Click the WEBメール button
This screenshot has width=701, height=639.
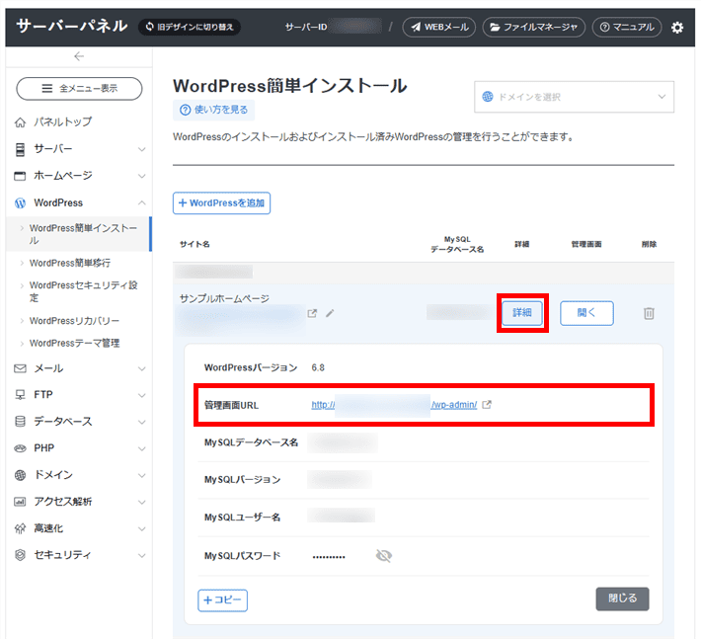coord(439,28)
